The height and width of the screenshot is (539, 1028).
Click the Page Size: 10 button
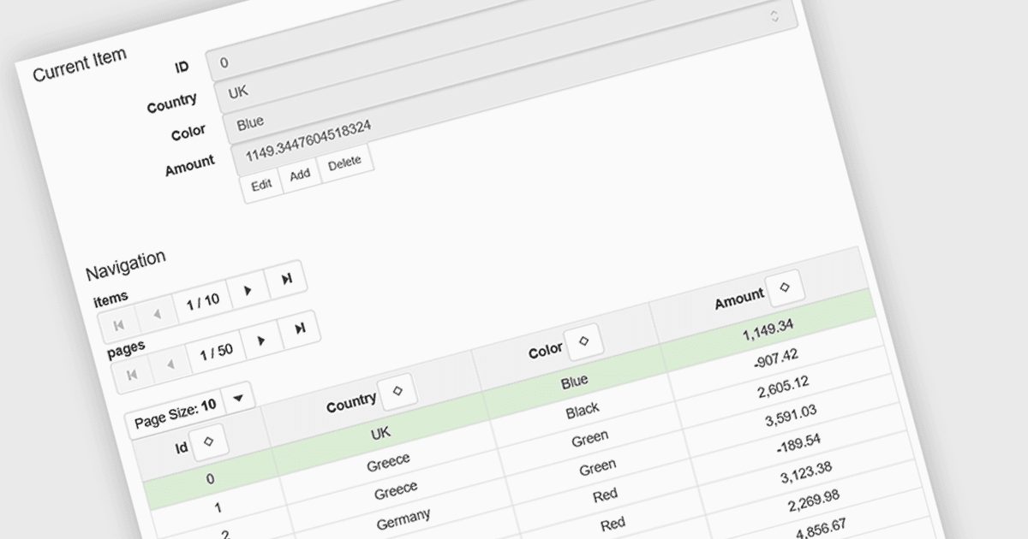pos(176,414)
